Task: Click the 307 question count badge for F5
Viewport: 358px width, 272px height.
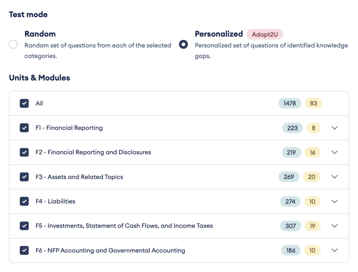Action: point(291,226)
